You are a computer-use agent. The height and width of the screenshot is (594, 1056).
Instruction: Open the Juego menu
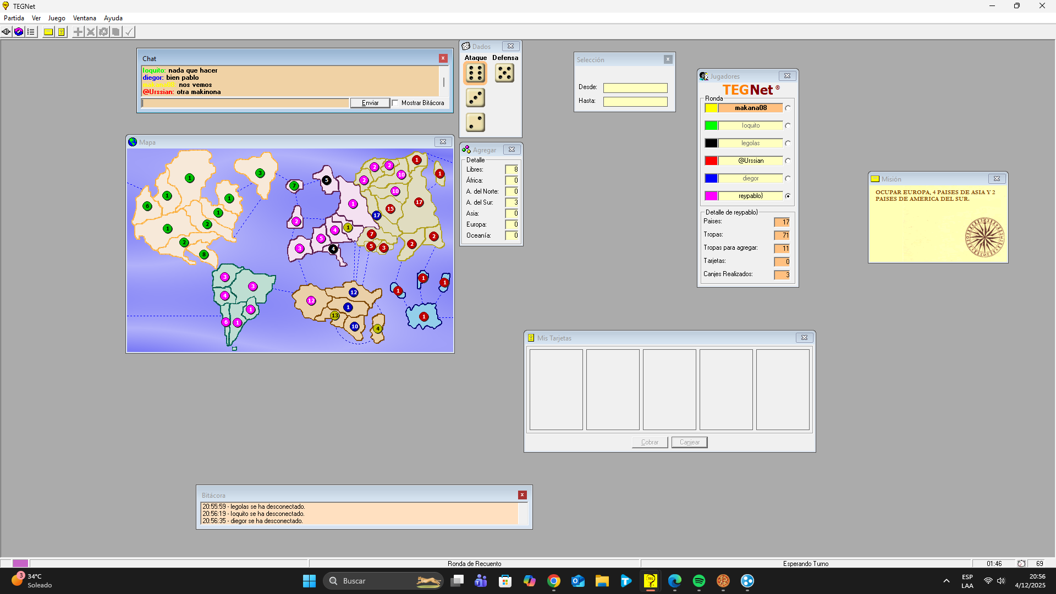point(57,18)
